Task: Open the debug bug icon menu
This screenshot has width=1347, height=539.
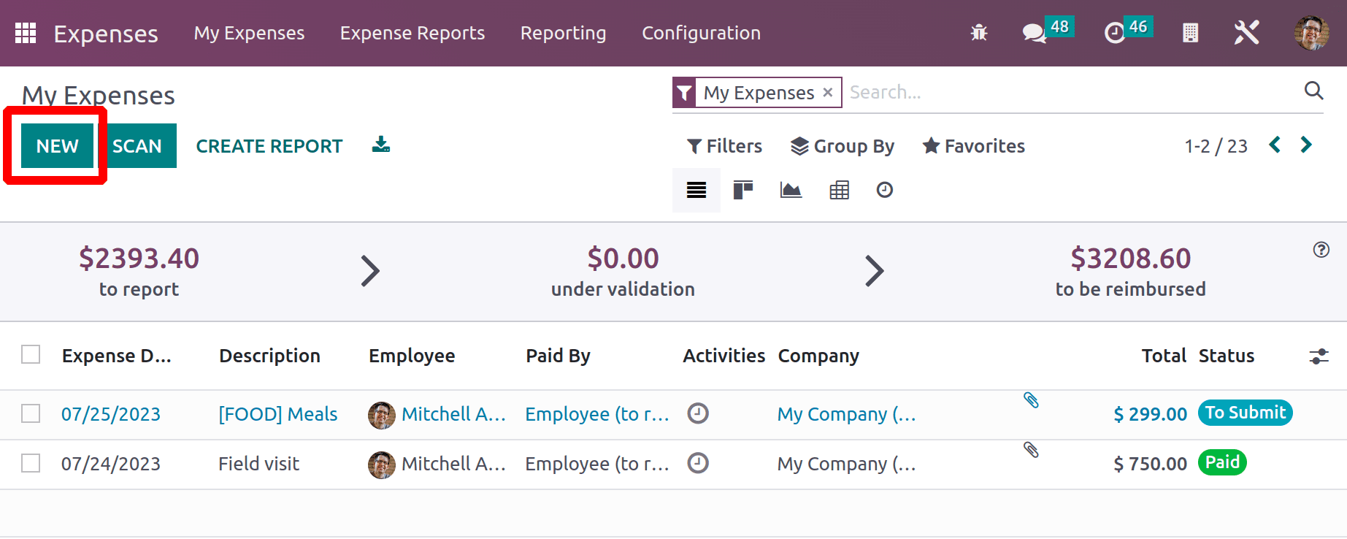Action: tap(979, 33)
